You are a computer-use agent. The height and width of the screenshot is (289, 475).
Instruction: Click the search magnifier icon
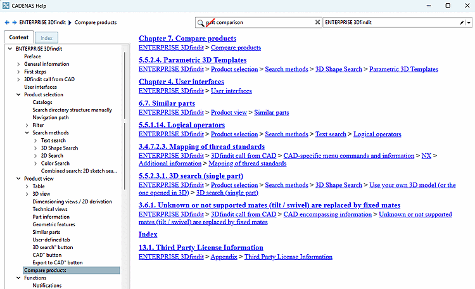pyautogui.click(x=201, y=23)
